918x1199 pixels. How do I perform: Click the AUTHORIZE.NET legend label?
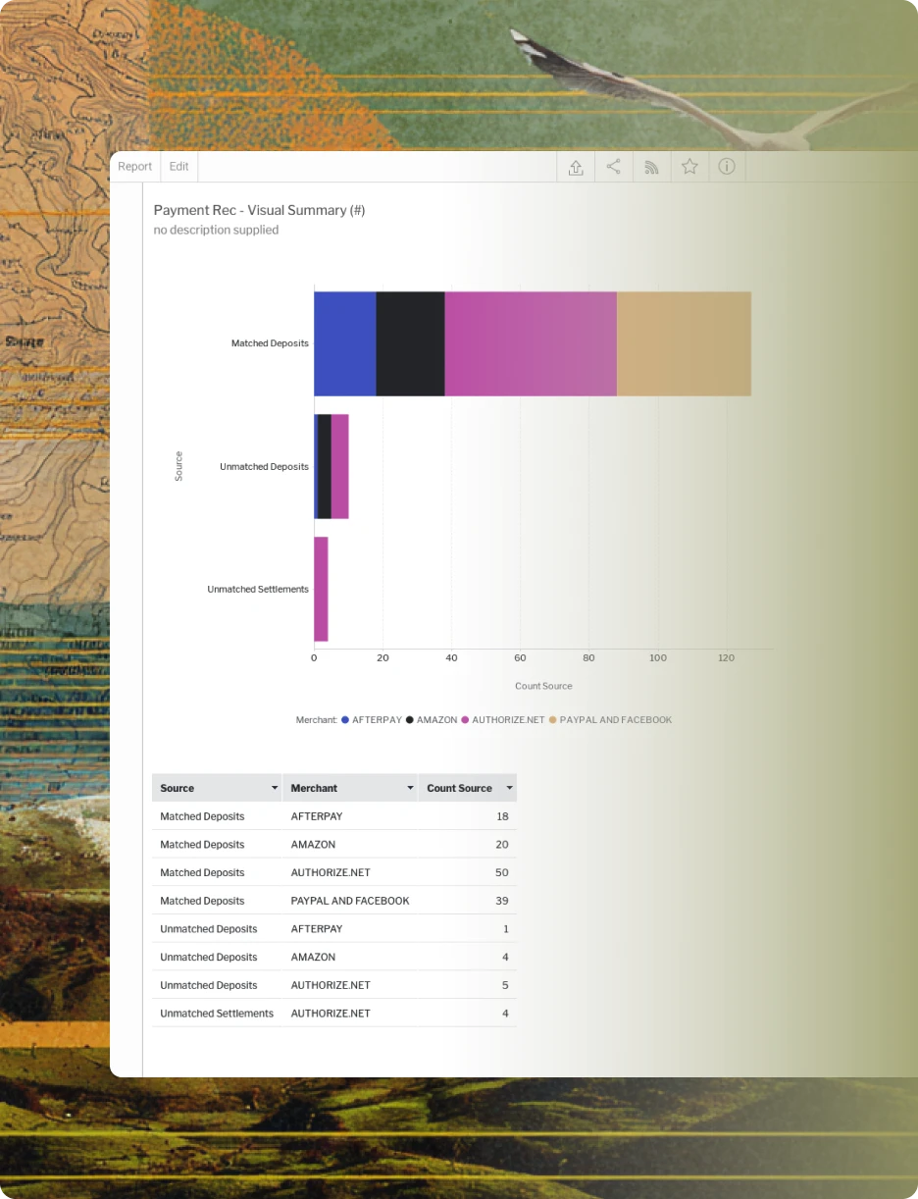[508, 720]
